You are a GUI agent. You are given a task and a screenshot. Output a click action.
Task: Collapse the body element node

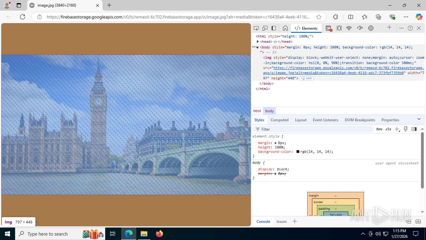click(x=257, y=47)
